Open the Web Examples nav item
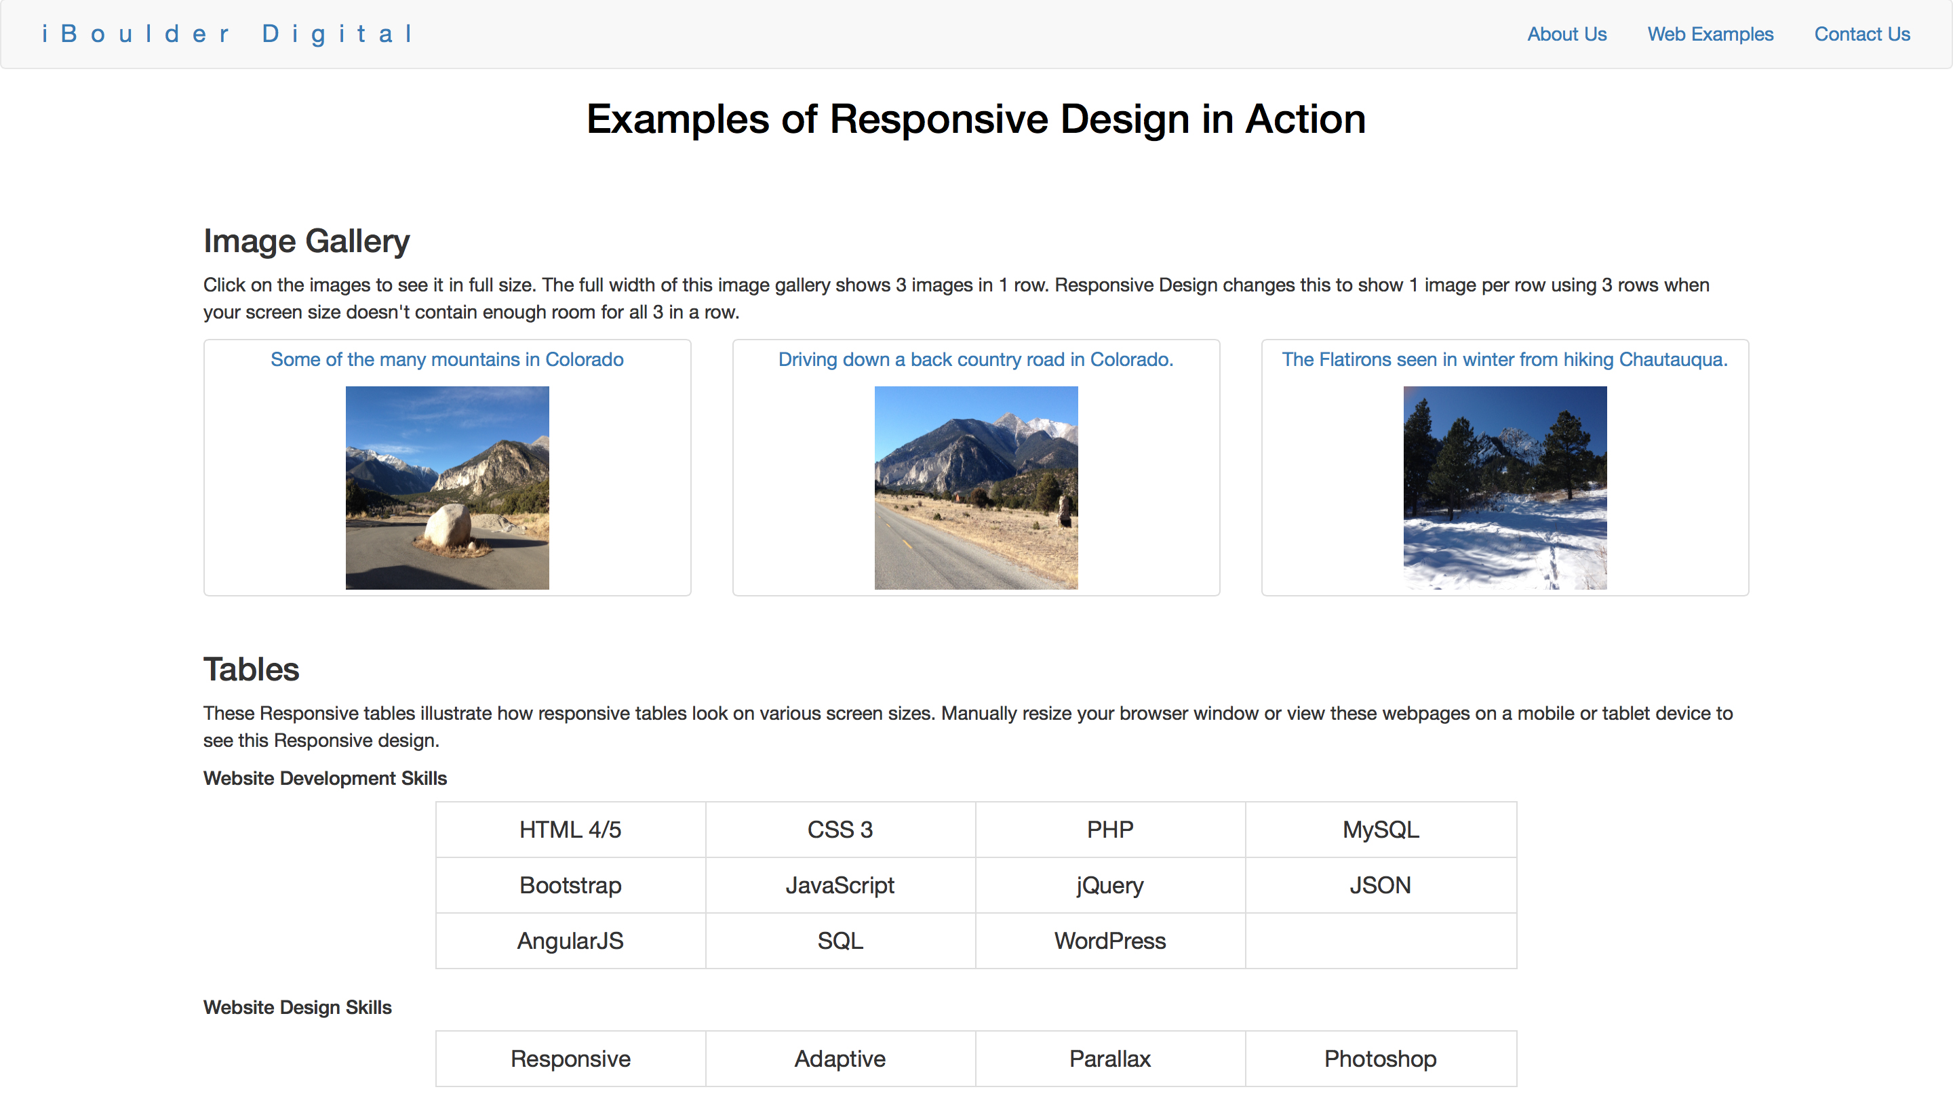The height and width of the screenshot is (1098, 1953). click(1710, 34)
